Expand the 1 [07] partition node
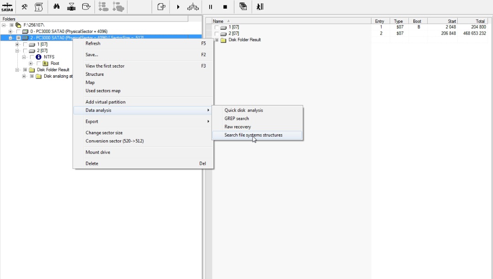The height and width of the screenshot is (279, 493). pyautogui.click(x=17, y=44)
